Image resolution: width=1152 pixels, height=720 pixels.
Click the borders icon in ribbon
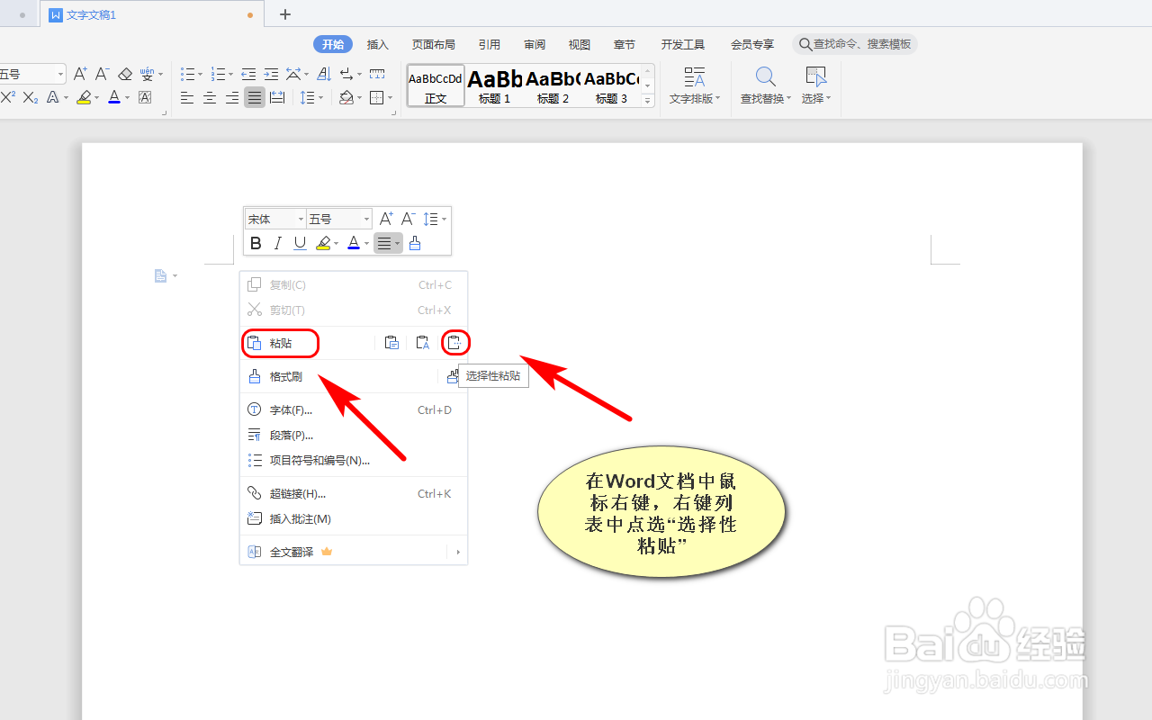point(377,97)
